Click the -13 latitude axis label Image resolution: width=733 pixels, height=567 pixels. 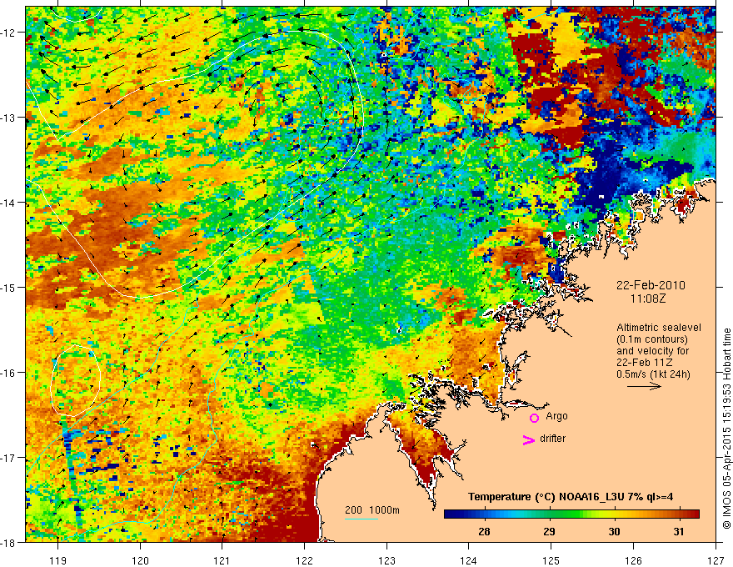(x=10, y=118)
